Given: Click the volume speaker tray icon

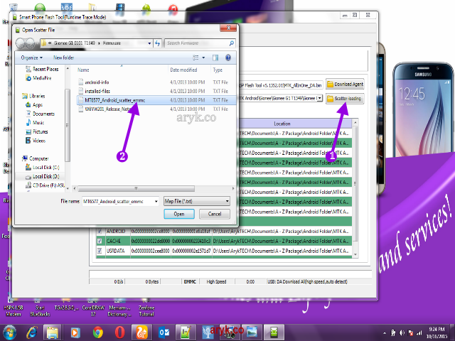Looking at the screenshot, I should click(402, 333).
